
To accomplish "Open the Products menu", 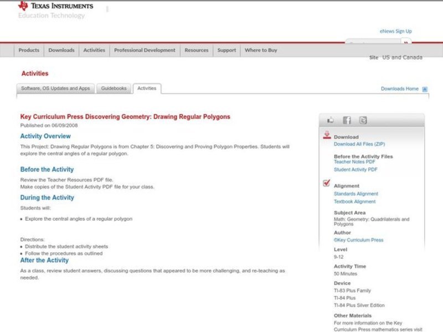I will click(29, 50).
